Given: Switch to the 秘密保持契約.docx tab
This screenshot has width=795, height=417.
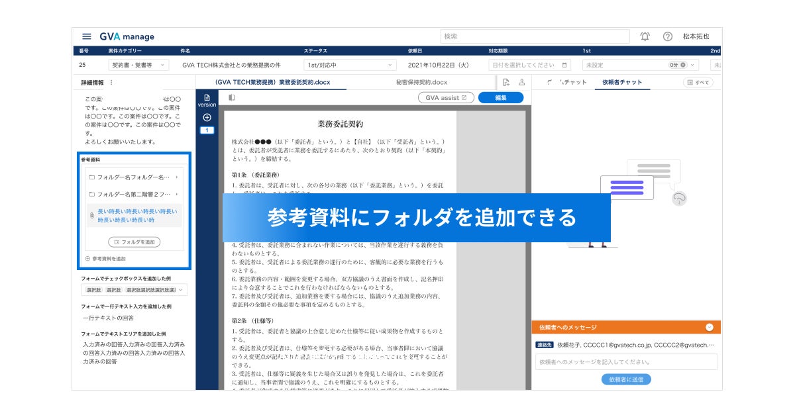Looking at the screenshot, I should (x=422, y=82).
